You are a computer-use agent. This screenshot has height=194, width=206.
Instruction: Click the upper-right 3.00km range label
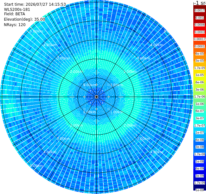pyautogui.click(x=143, y=59)
